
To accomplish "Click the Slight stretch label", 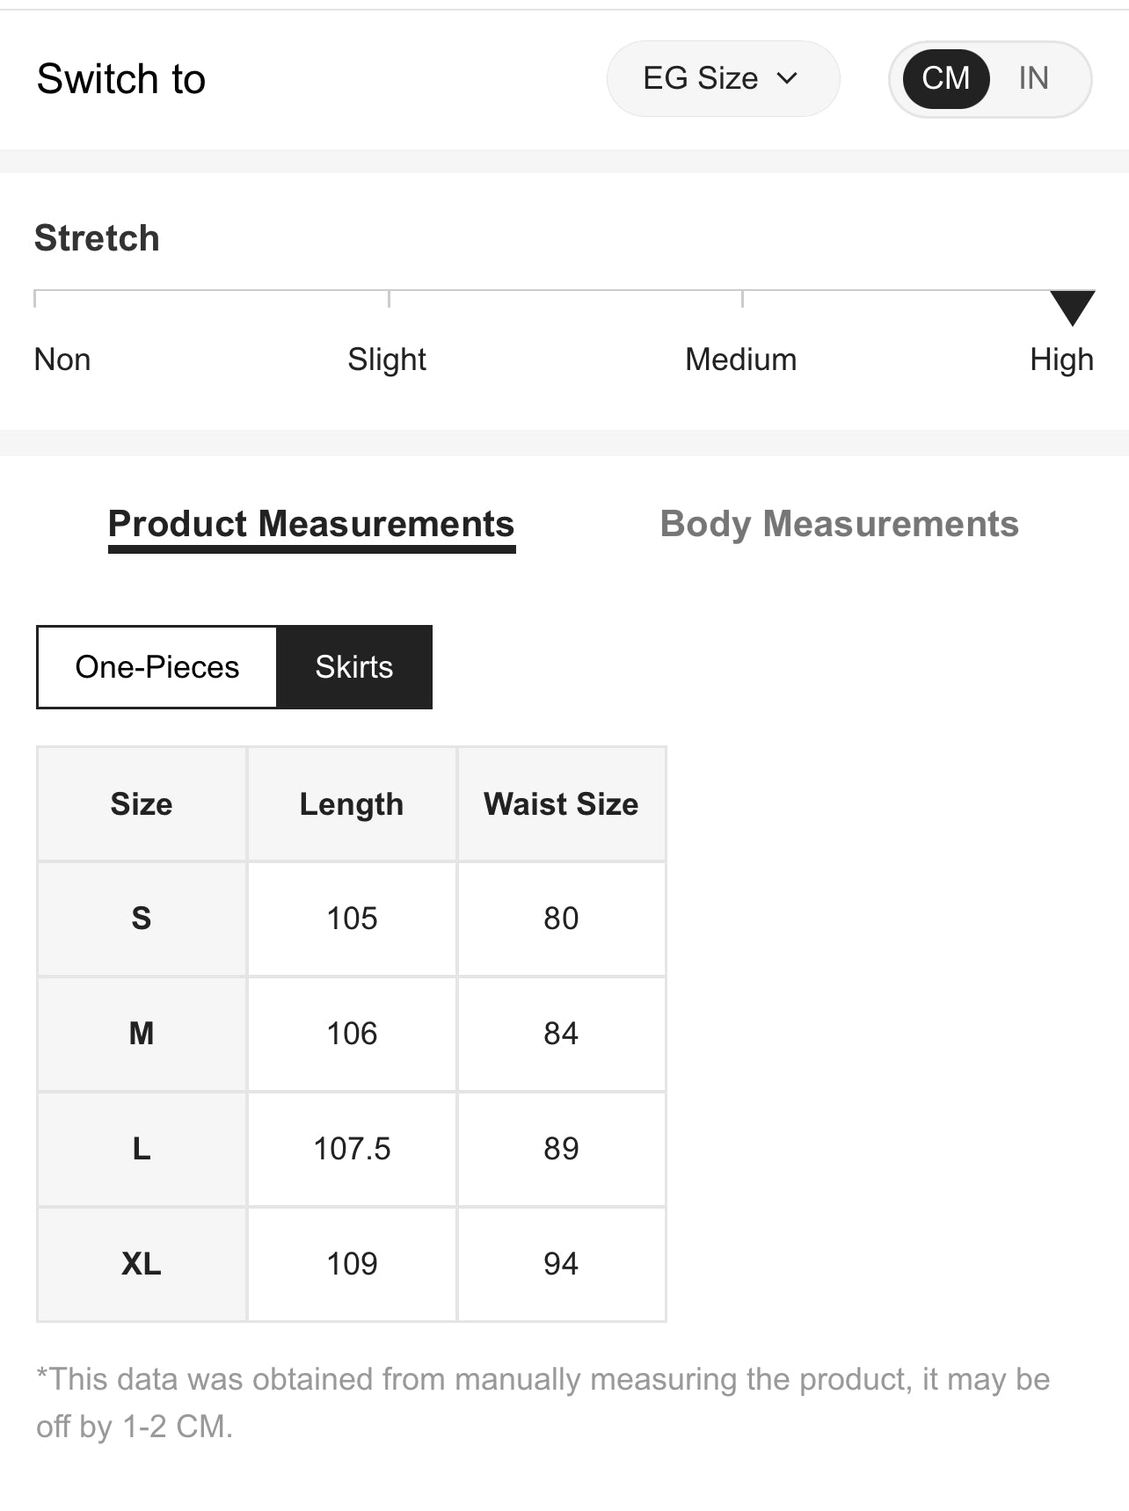I will [387, 360].
